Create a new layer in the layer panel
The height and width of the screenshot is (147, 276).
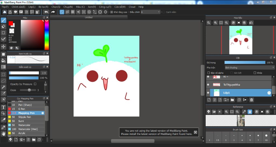(209, 100)
